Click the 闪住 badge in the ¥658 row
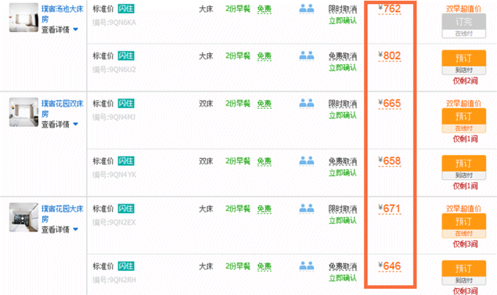Screen dimensions: 497x295 click(x=126, y=161)
